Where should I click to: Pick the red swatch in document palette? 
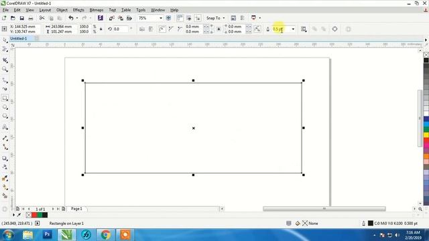coord(34,215)
